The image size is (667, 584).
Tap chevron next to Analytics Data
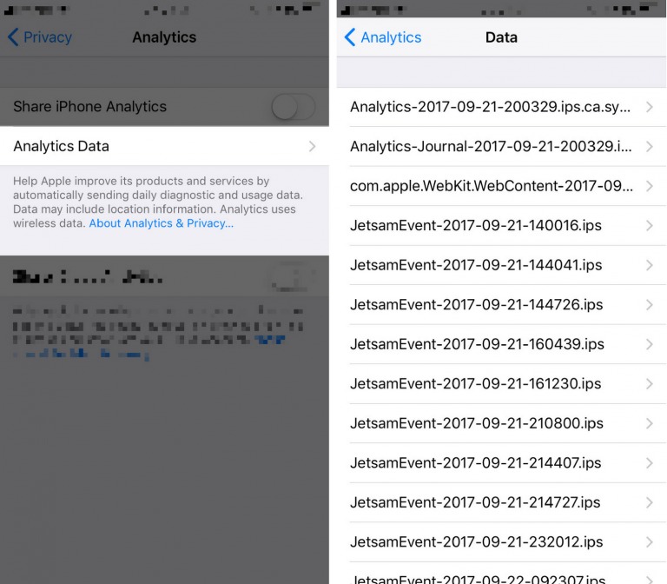click(x=312, y=147)
